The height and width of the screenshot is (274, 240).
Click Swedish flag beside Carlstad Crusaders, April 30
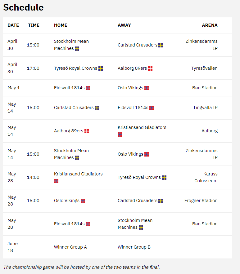161,45
